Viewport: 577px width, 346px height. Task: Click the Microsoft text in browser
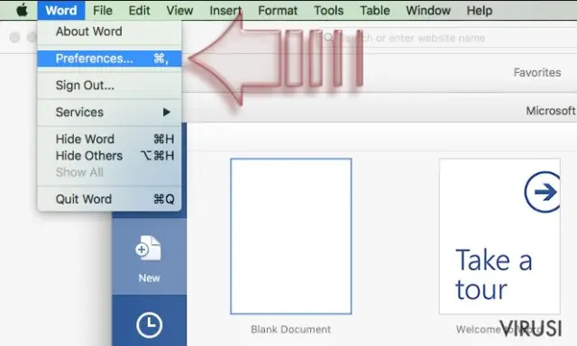[551, 111]
